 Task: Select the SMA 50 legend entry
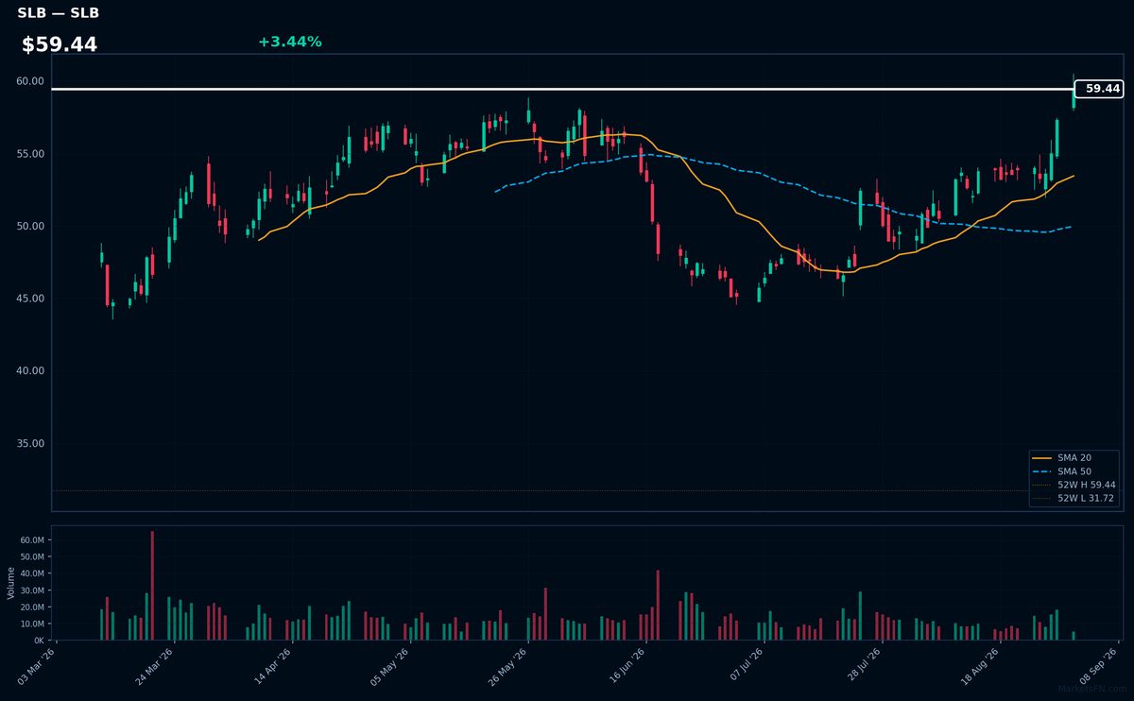tap(1073, 470)
